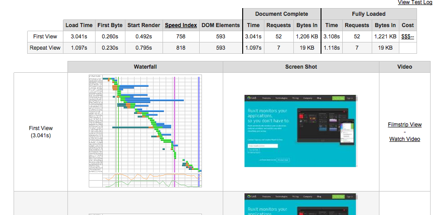Screen dimensions: 441x215
Task: Select the Repeat View row label
Action: point(45,48)
